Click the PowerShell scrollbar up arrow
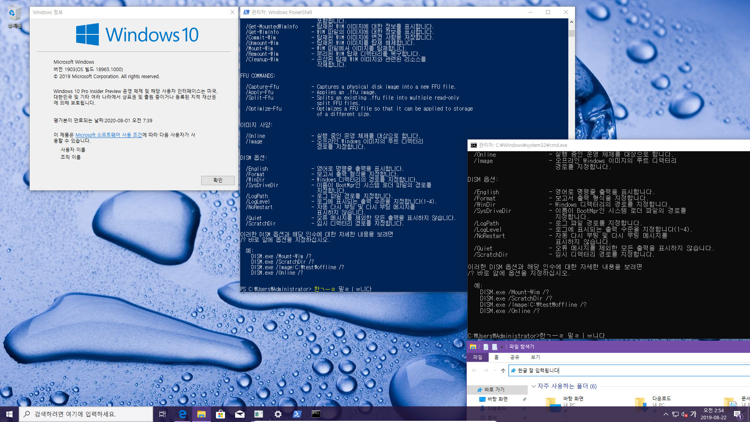Image resolution: width=750 pixels, height=422 pixels. [x=571, y=22]
